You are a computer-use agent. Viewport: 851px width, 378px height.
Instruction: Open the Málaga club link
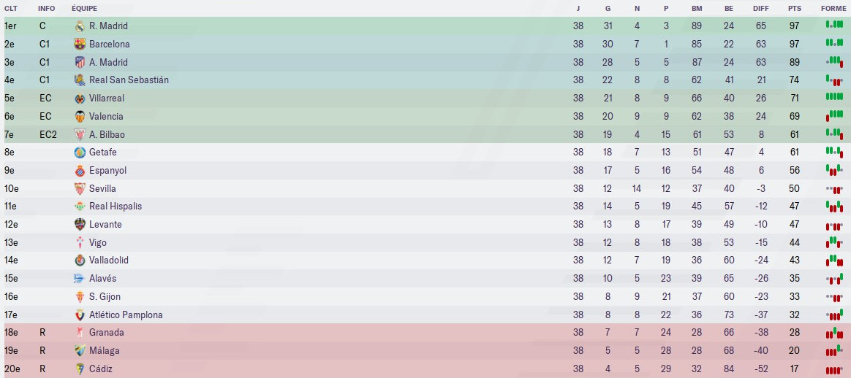tap(104, 350)
